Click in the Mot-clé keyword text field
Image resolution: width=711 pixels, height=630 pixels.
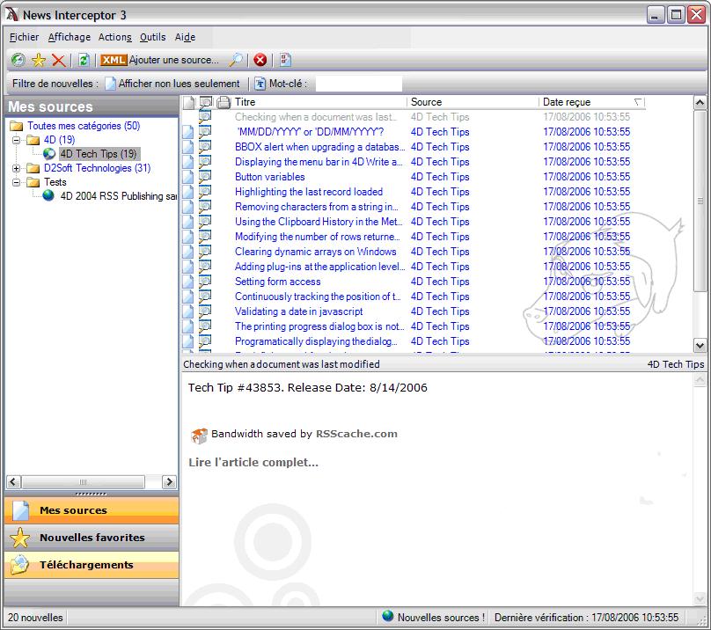[358, 84]
